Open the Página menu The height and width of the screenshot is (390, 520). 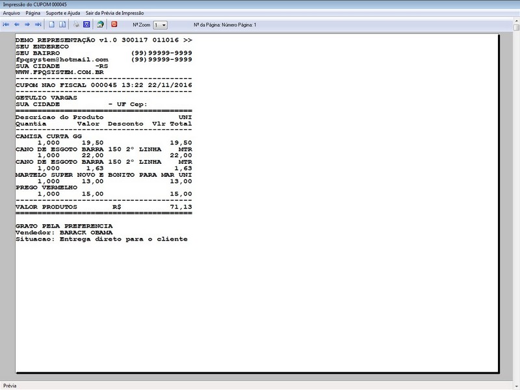pyautogui.click(x=33, y=13)
